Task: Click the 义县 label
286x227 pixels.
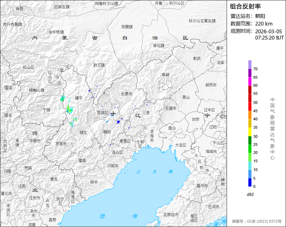Action: pos(146,113)
